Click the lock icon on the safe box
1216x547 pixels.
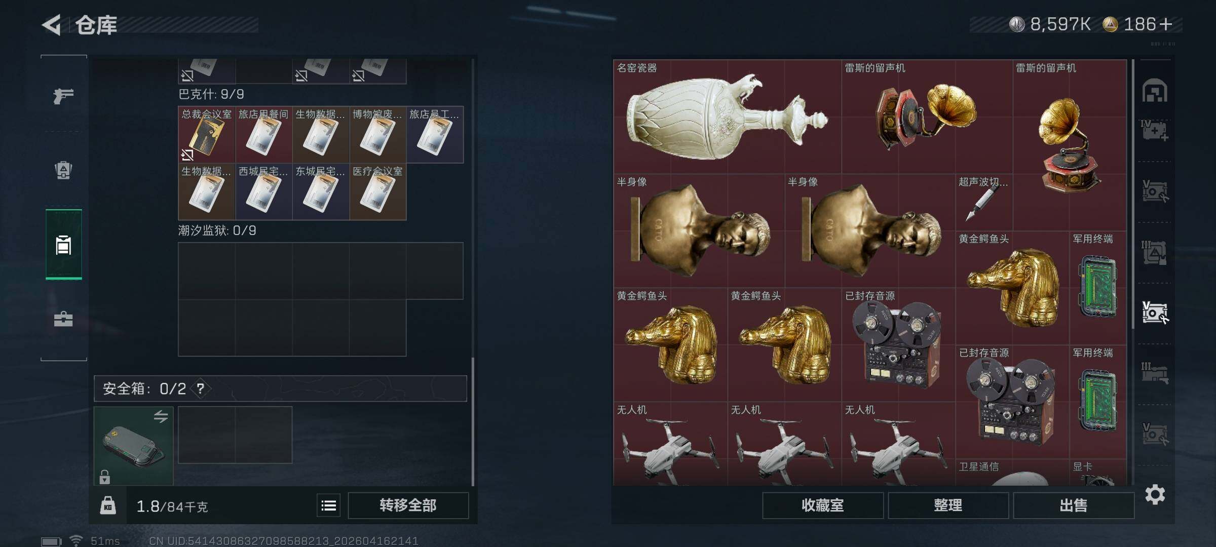104,477
